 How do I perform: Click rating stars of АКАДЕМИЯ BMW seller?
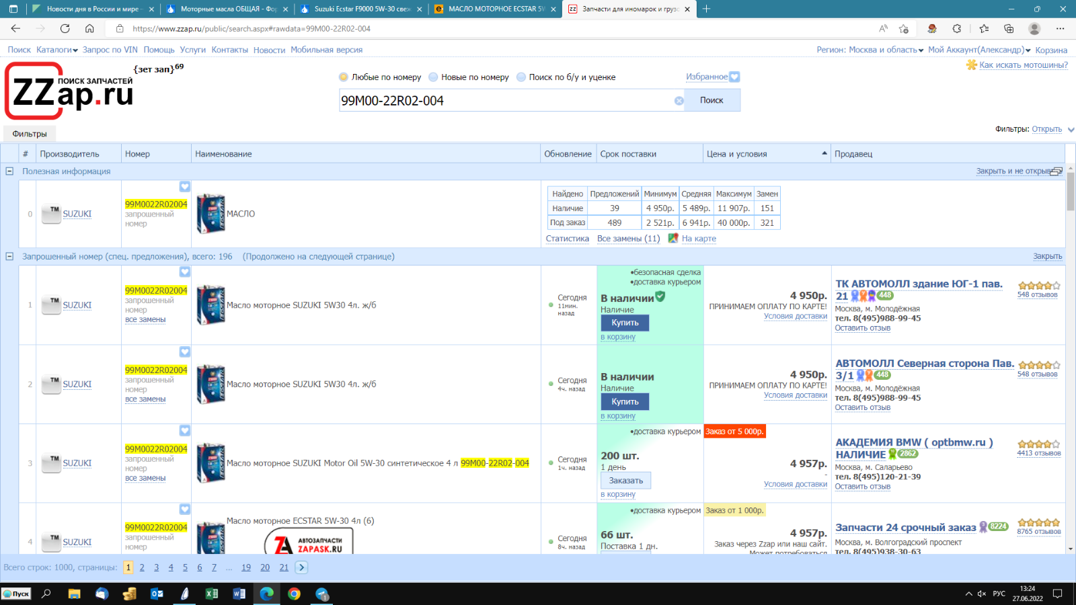pos(1039,444)
